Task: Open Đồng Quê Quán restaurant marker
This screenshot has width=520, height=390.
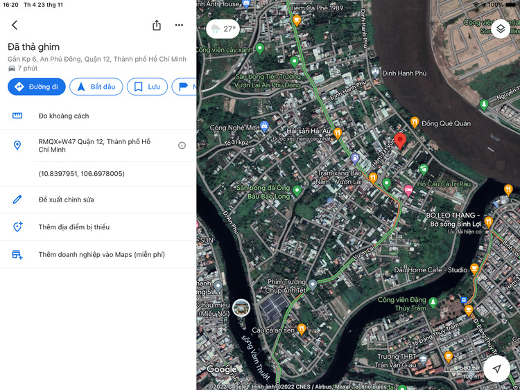Action: click(415, 123)
